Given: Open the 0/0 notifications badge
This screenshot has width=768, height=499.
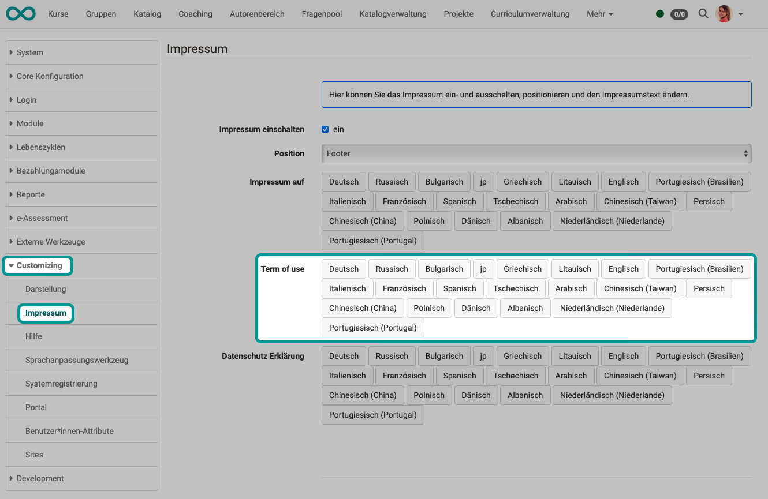Looking at the screenshot, I should [679, 14].
